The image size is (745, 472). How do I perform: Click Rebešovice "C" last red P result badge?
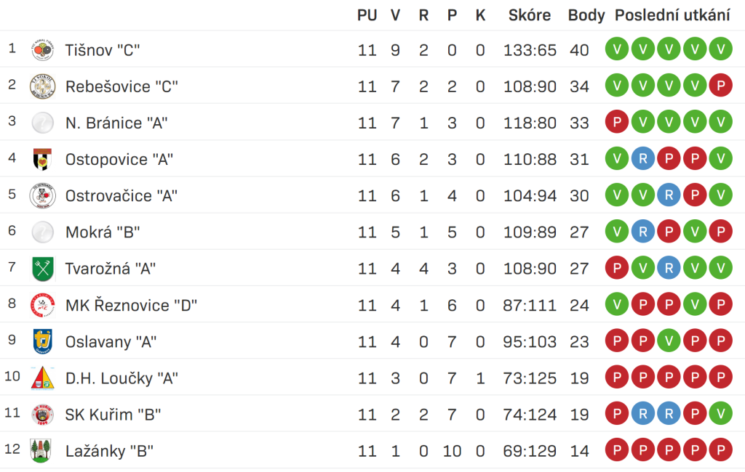pos(720,86)
